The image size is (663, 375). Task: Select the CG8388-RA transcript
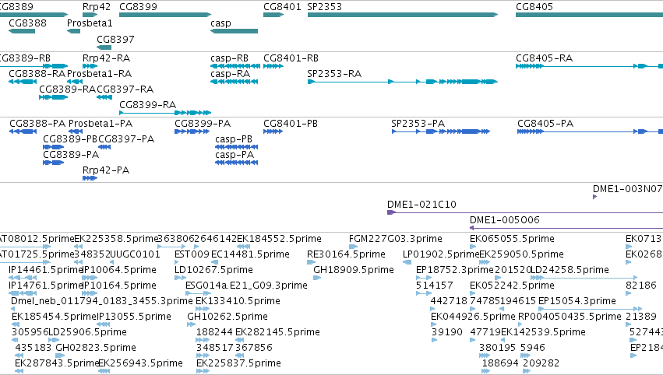click(x=23, y=82)
